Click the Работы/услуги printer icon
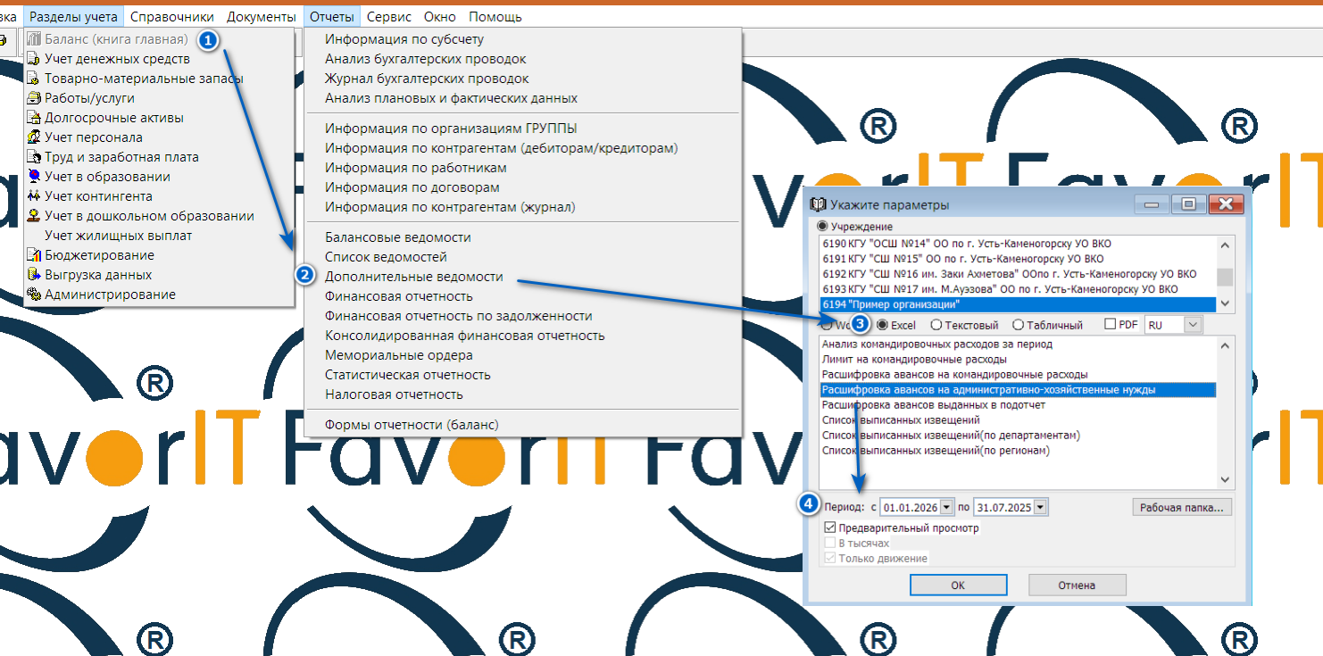 [x=35, y=98]
